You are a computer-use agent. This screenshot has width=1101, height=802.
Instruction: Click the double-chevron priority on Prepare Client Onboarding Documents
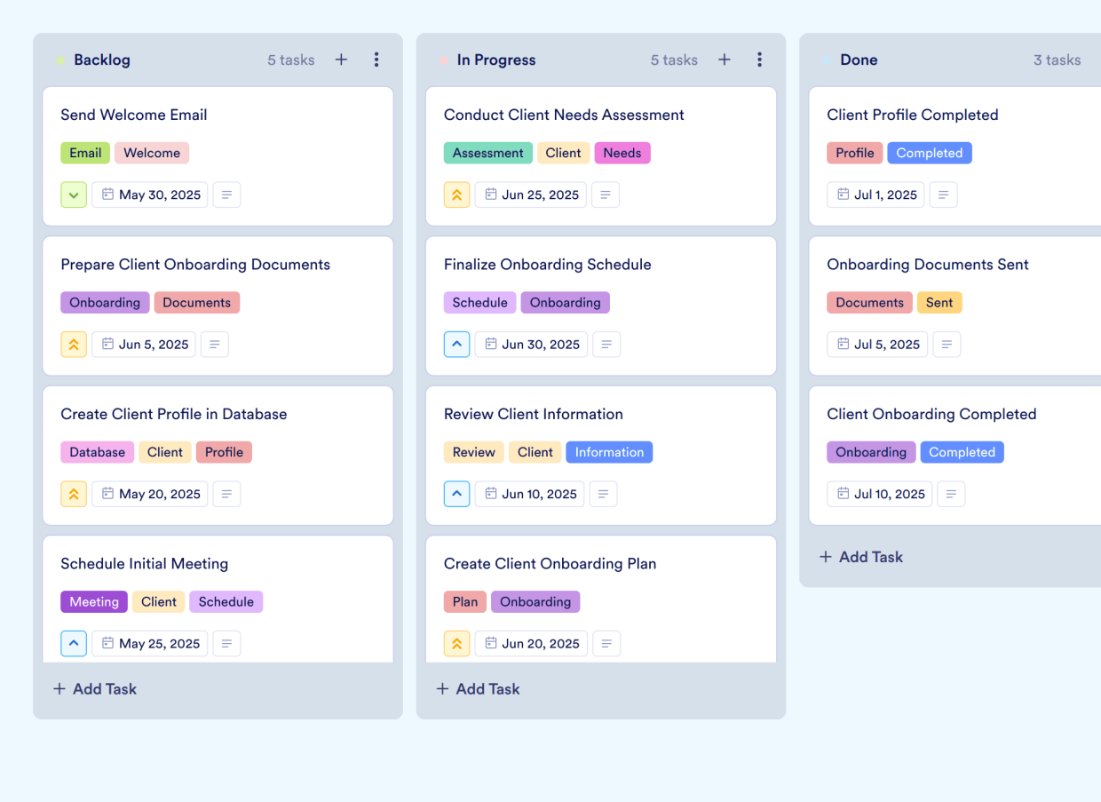coord(74,344)
